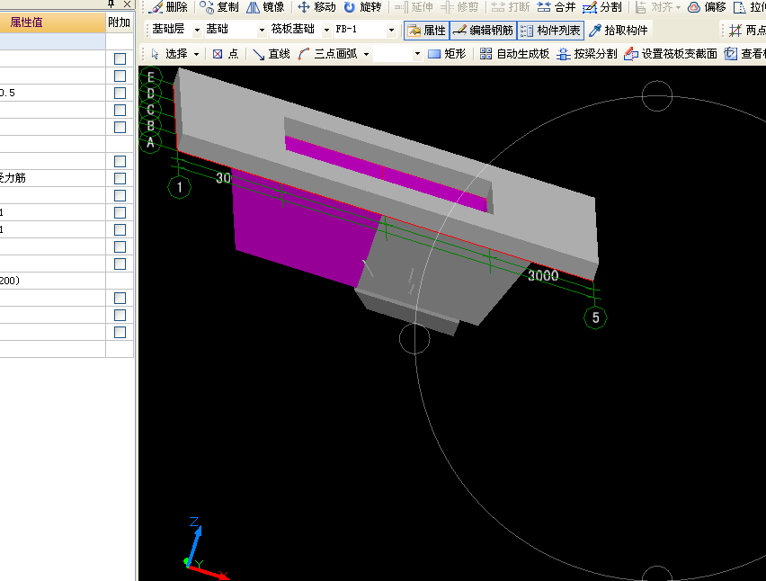Click the 偏移 (offset) tool
Viewport: 766px width, 581px height.
tap(707, 7)
